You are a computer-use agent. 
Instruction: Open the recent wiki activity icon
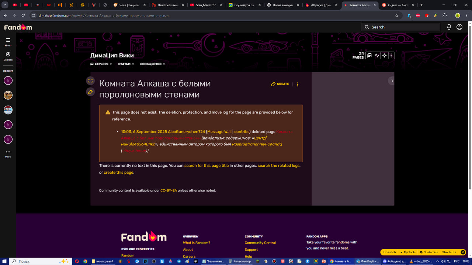click(377, 56)
